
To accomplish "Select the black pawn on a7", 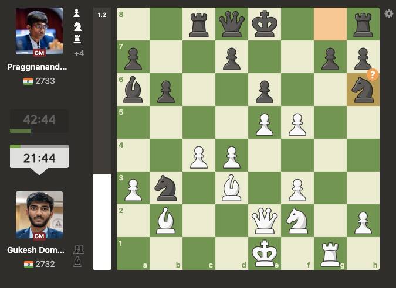I will click(133, 59).
